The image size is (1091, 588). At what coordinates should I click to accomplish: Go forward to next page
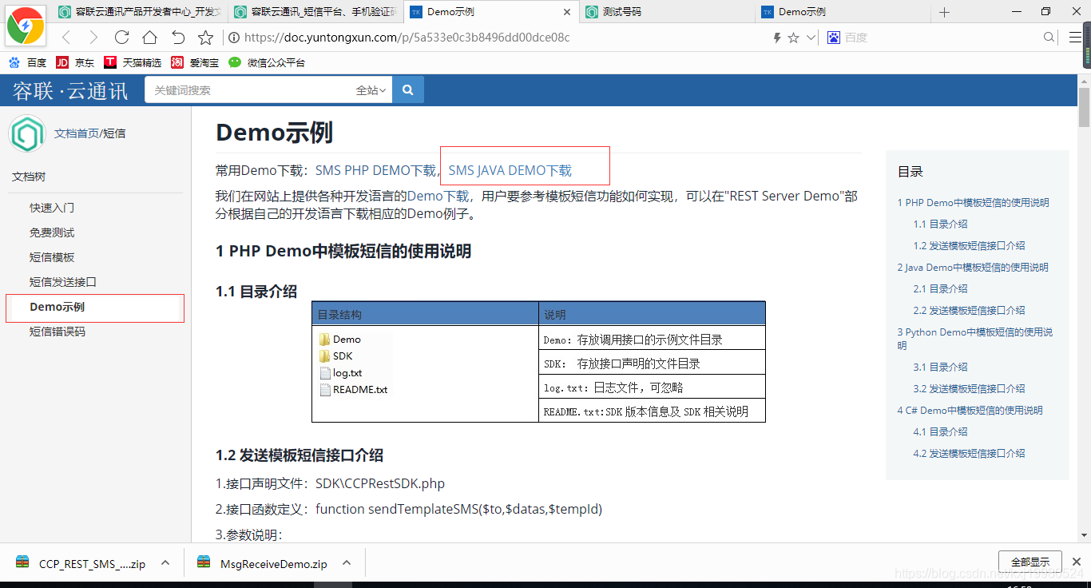pos(93,38)
